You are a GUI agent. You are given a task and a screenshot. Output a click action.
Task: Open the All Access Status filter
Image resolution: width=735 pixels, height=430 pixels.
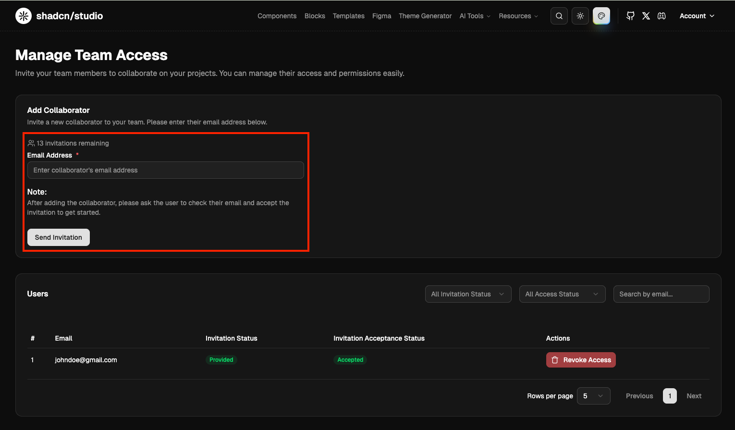(562, 294)
